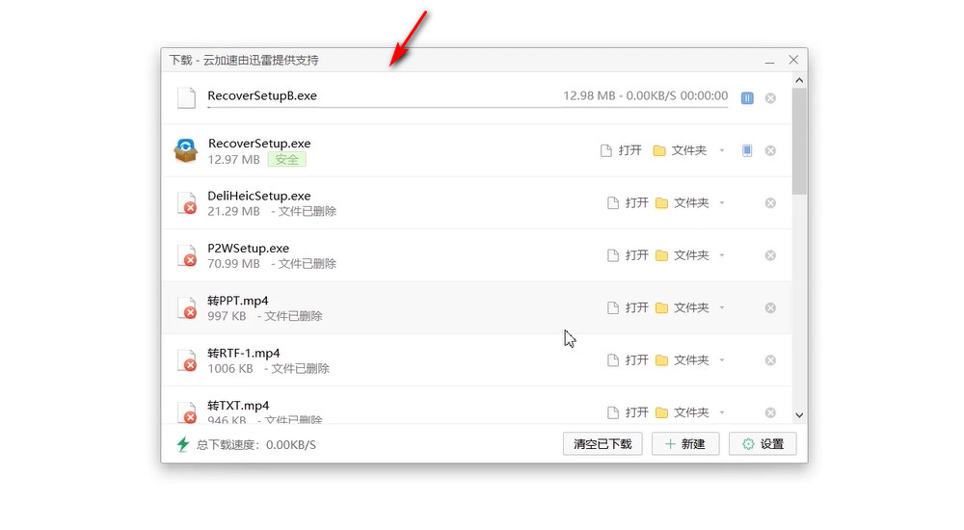Pause the RecoverSetupB.exe download
This screenshot has width=964, height=530.
click(747, 98)
